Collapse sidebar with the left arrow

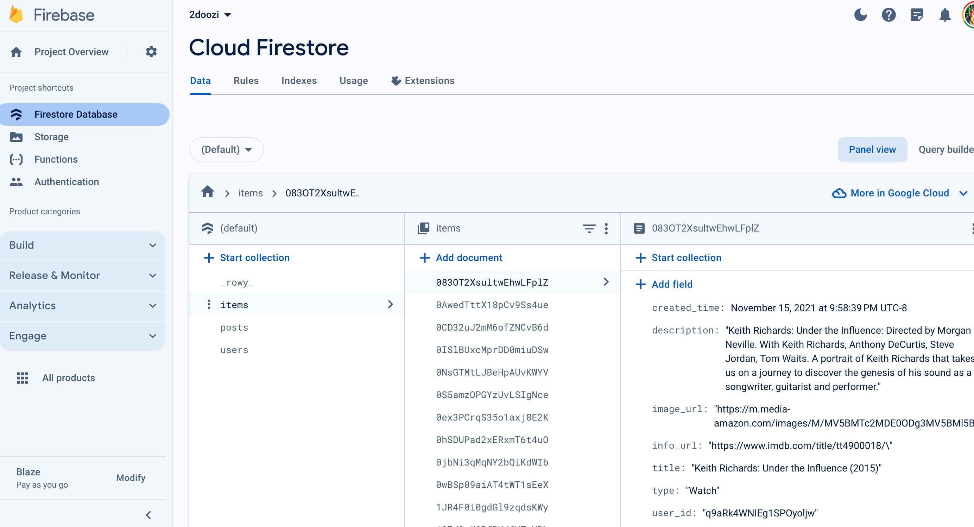coord(148,515)
